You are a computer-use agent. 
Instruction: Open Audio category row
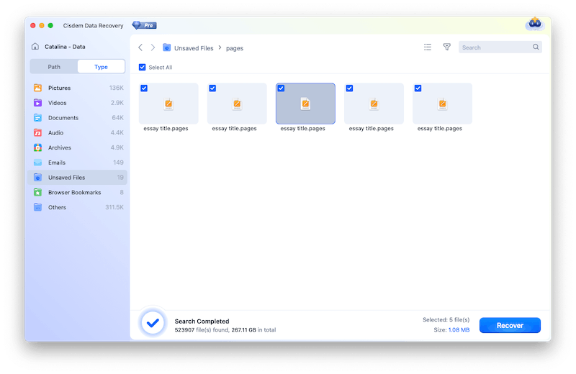pyautogui.click(x=78, y=132)
